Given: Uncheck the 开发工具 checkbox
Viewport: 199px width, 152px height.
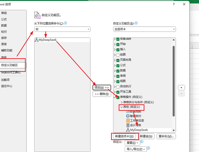Looking at the screenshot, I should (118, 92).
